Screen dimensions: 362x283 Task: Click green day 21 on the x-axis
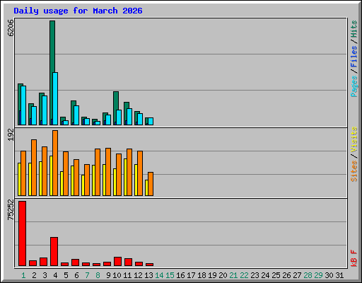233,275
